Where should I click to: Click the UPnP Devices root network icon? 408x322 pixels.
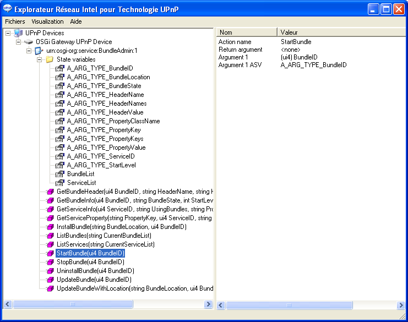(18, 33)
